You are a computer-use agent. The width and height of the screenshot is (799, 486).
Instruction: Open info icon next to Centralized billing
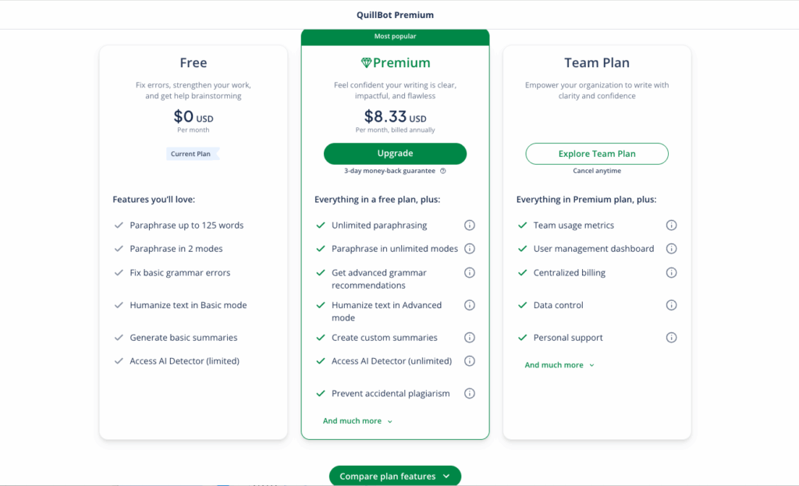tap(671, 272)
